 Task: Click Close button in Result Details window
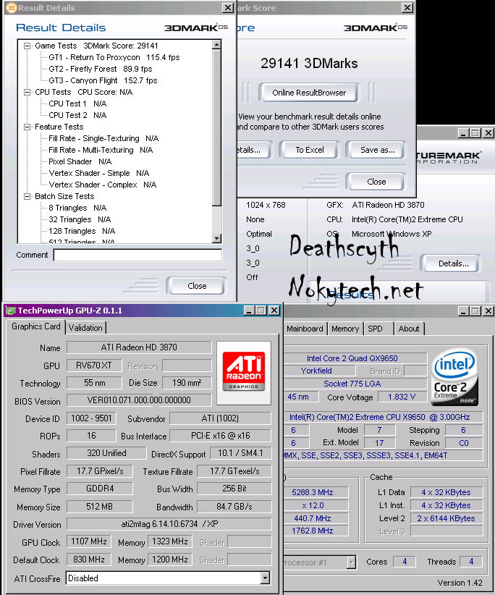coord(197,286)
